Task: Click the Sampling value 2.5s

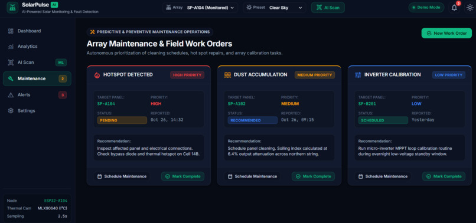Action: [x=63, y=217]
